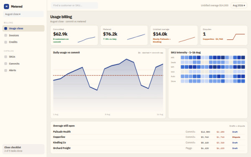Click the SKU intensity heatmap title
Screen dimensions: 251x157
pos(186,52)
